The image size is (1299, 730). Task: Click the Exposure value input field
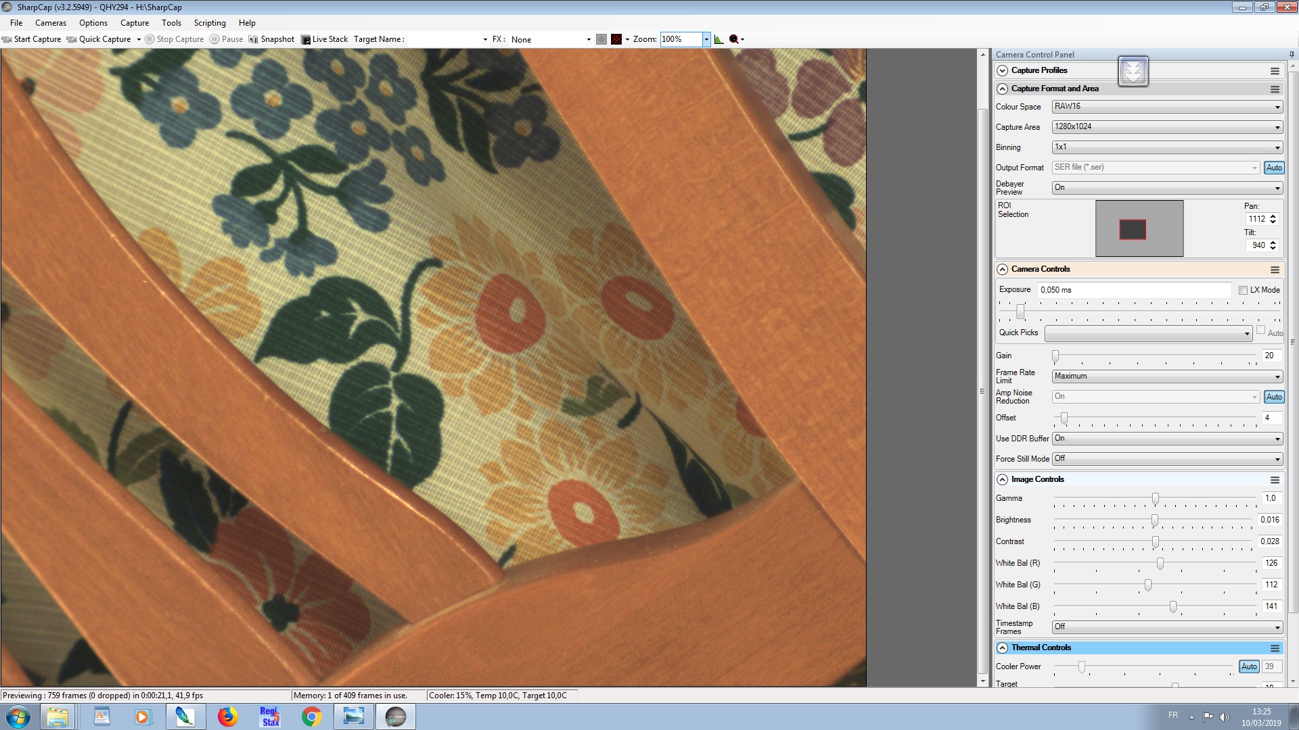tap(1134, 290)
